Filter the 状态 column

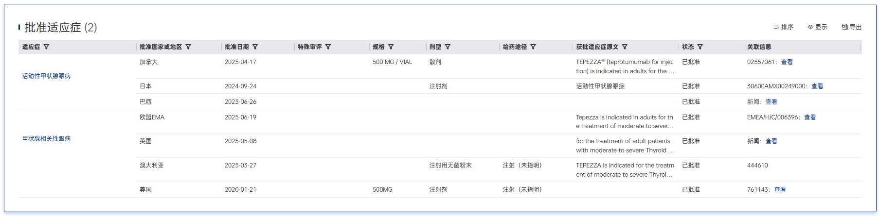(x=700, y=47)
